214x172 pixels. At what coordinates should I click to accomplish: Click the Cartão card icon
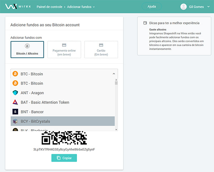(x=101, y=45)
